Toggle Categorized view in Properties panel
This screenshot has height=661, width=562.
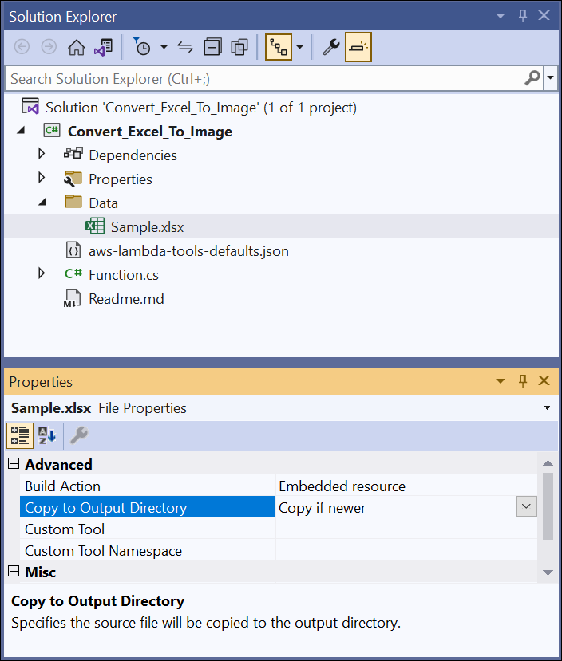[19, 435]
